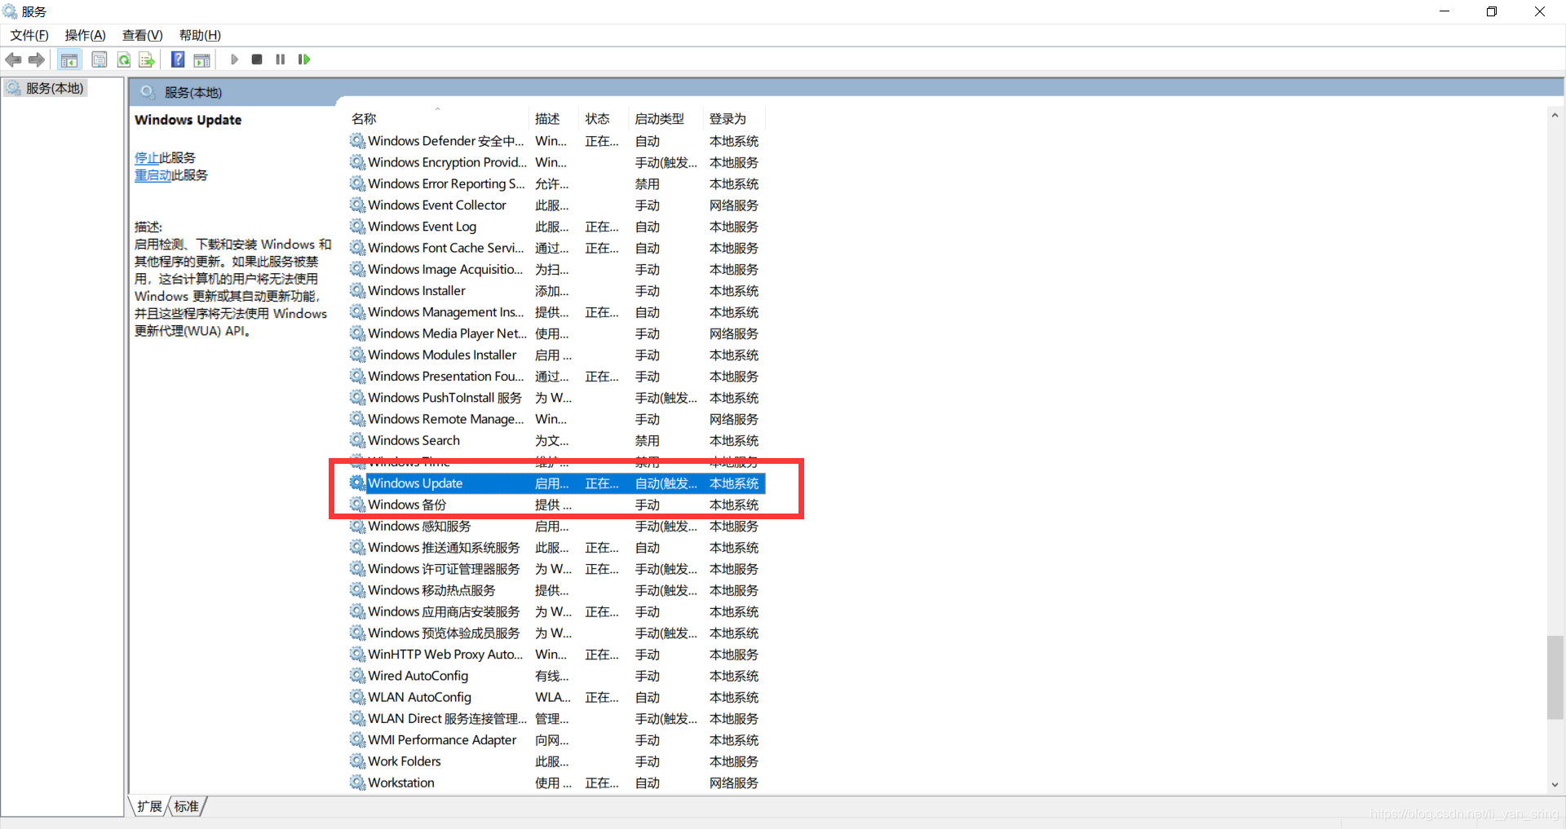Click gear icon of Windows Installer row
Screen dimensions: 1566x829
coord(357,290)
